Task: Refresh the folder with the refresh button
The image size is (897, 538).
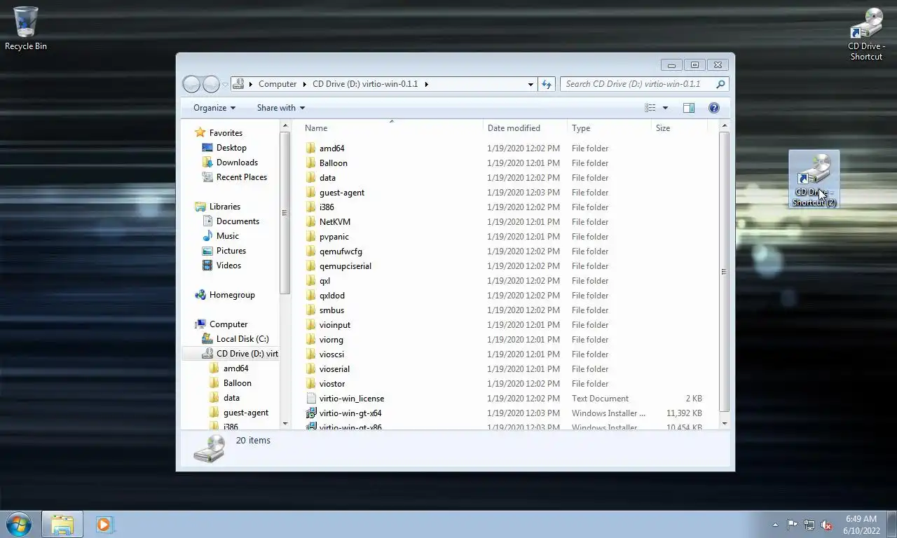Action: [x=547, y=84]
